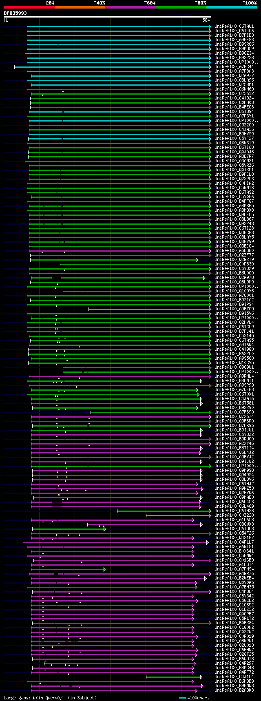Image resolution: width=261 pixels, height=701 pixels.
Task: Select hit label UniRef100_B9GZI4
Action: pyautogui.click(x=234, y=53)
